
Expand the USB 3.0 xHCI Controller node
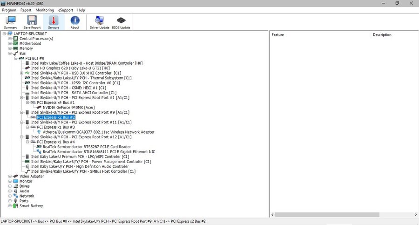(x=21, y=73)
